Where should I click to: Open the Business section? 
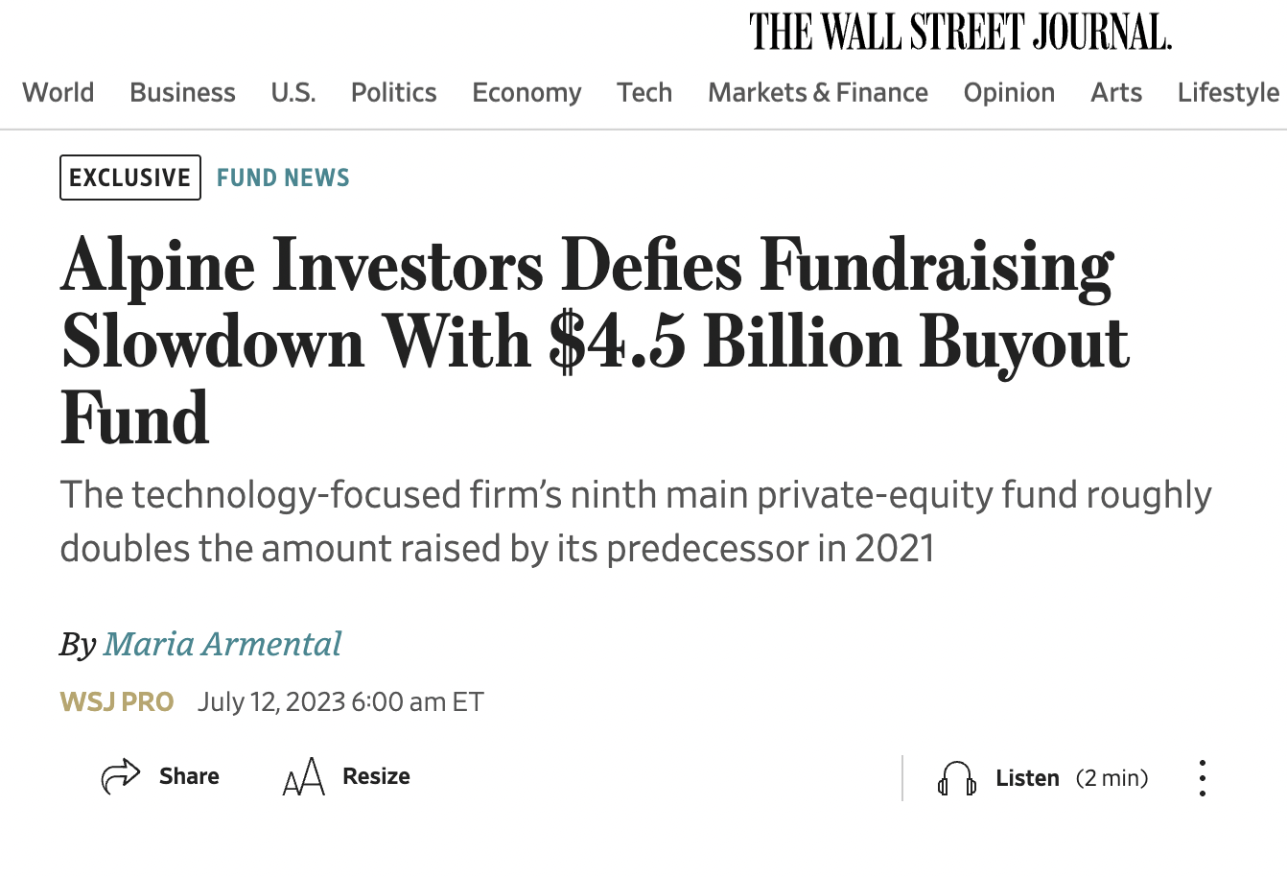pyautogui.click(x=182, y=93)
